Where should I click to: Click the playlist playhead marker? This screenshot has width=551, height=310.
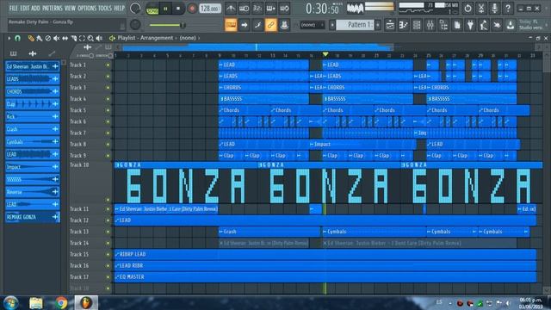(325, 54)
